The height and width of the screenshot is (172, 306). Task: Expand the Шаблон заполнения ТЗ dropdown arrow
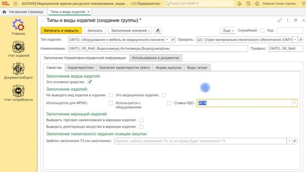click(x=289, y=141)
